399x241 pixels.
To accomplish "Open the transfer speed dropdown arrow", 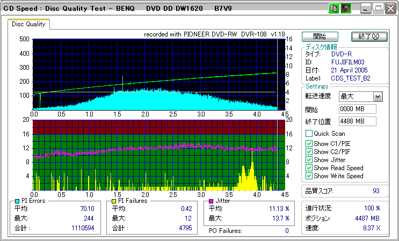I will tap(378, 97).
